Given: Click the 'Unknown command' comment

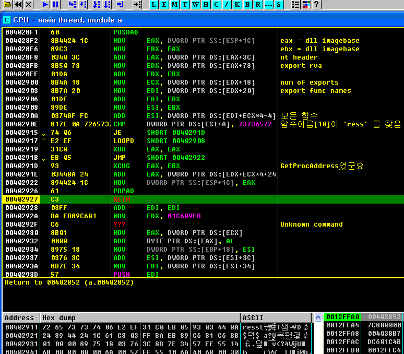Looking at the screenshot, I should pos(312,225).
